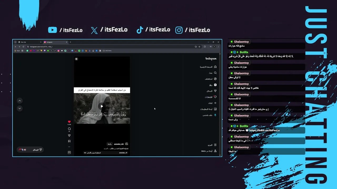Open the Kick bookmark in bookmarks bar
Image resolution: width=337 pixels, height=189 pixels.
tap(48, 51)
